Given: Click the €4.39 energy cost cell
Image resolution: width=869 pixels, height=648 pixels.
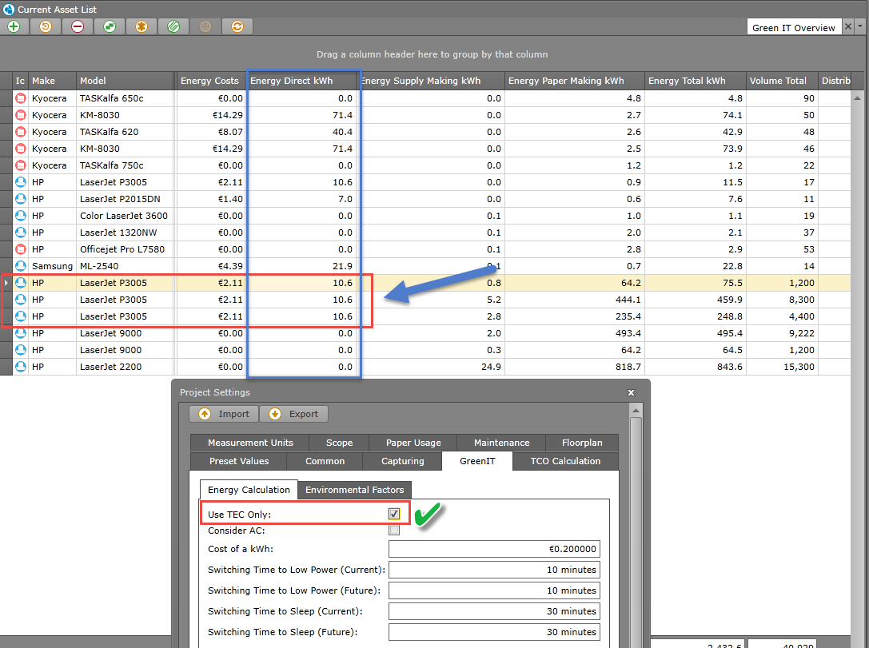Looking at the screenshot, I should (x=210, y=266).
